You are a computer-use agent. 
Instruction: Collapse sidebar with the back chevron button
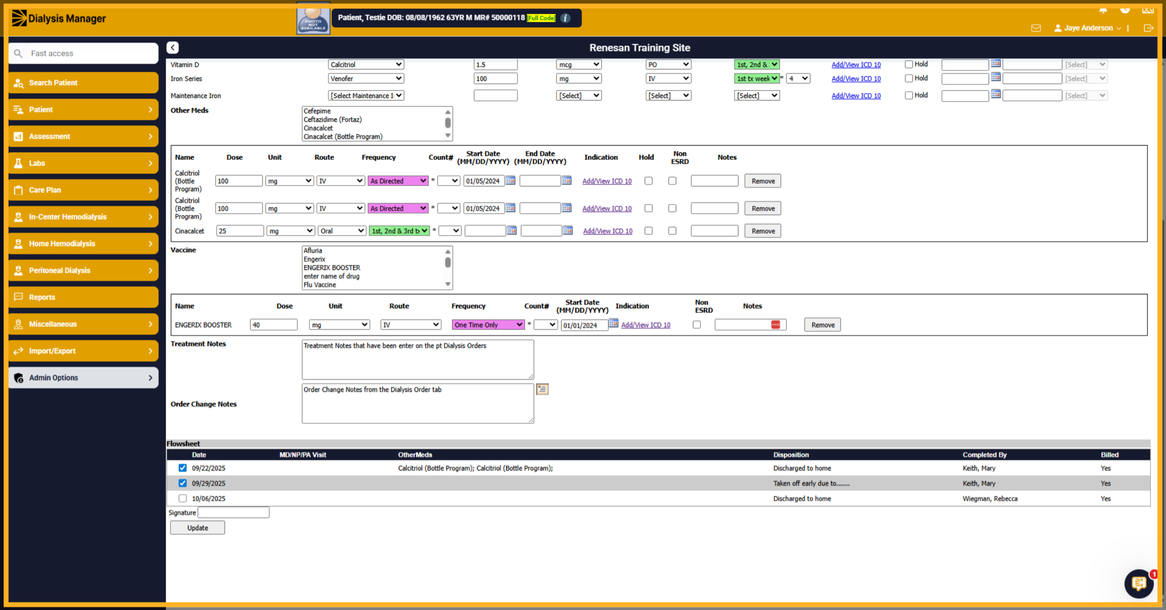click(x=172, y=48)
